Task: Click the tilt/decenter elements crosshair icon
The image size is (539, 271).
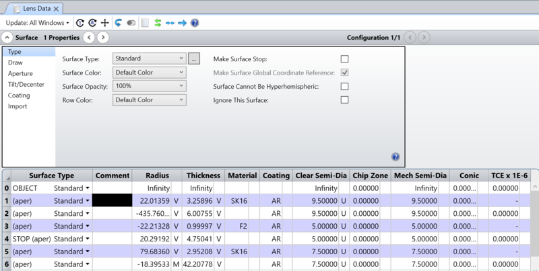Action: click(104, 23)
